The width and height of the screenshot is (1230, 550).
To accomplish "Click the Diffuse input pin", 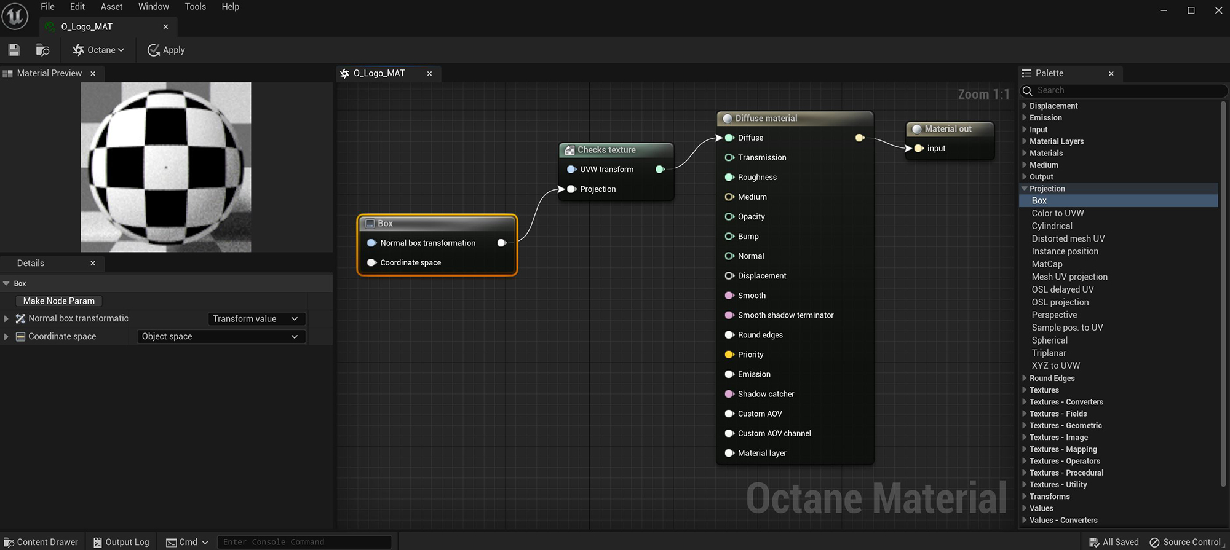I will pos(728,138).
